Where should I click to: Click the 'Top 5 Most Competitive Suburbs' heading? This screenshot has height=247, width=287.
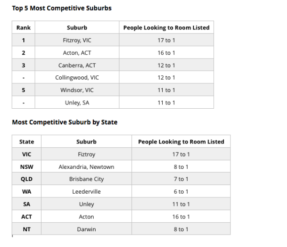[62, 8]
